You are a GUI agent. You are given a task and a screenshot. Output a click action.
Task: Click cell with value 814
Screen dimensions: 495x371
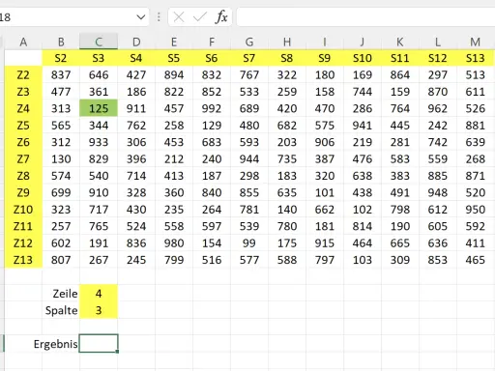pyautogui.click(x=363, y=226)
